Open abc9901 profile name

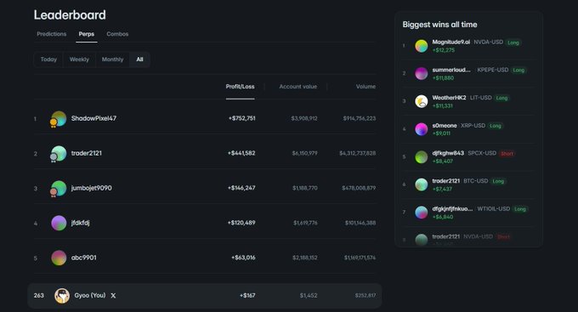(83, 258)
